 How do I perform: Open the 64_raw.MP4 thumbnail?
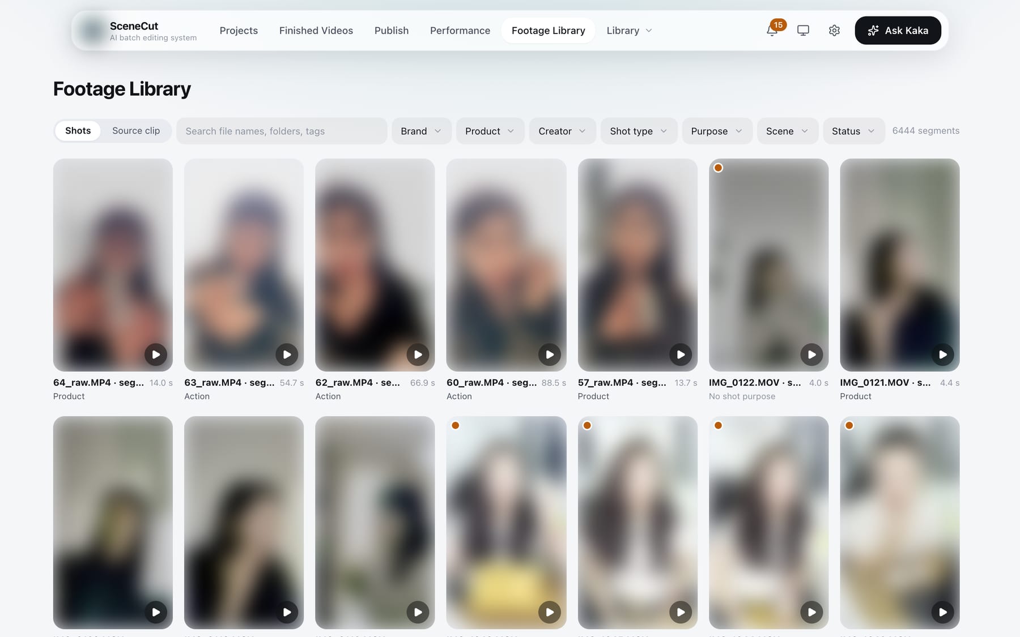113,265
